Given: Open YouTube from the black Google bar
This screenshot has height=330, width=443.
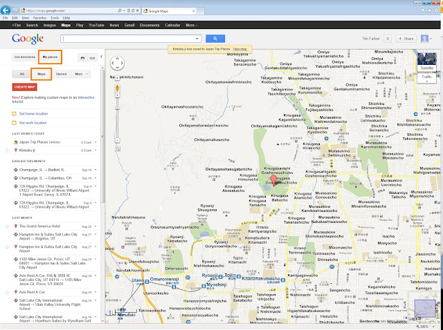Looking at the screenshot, I should coord(97,25).
